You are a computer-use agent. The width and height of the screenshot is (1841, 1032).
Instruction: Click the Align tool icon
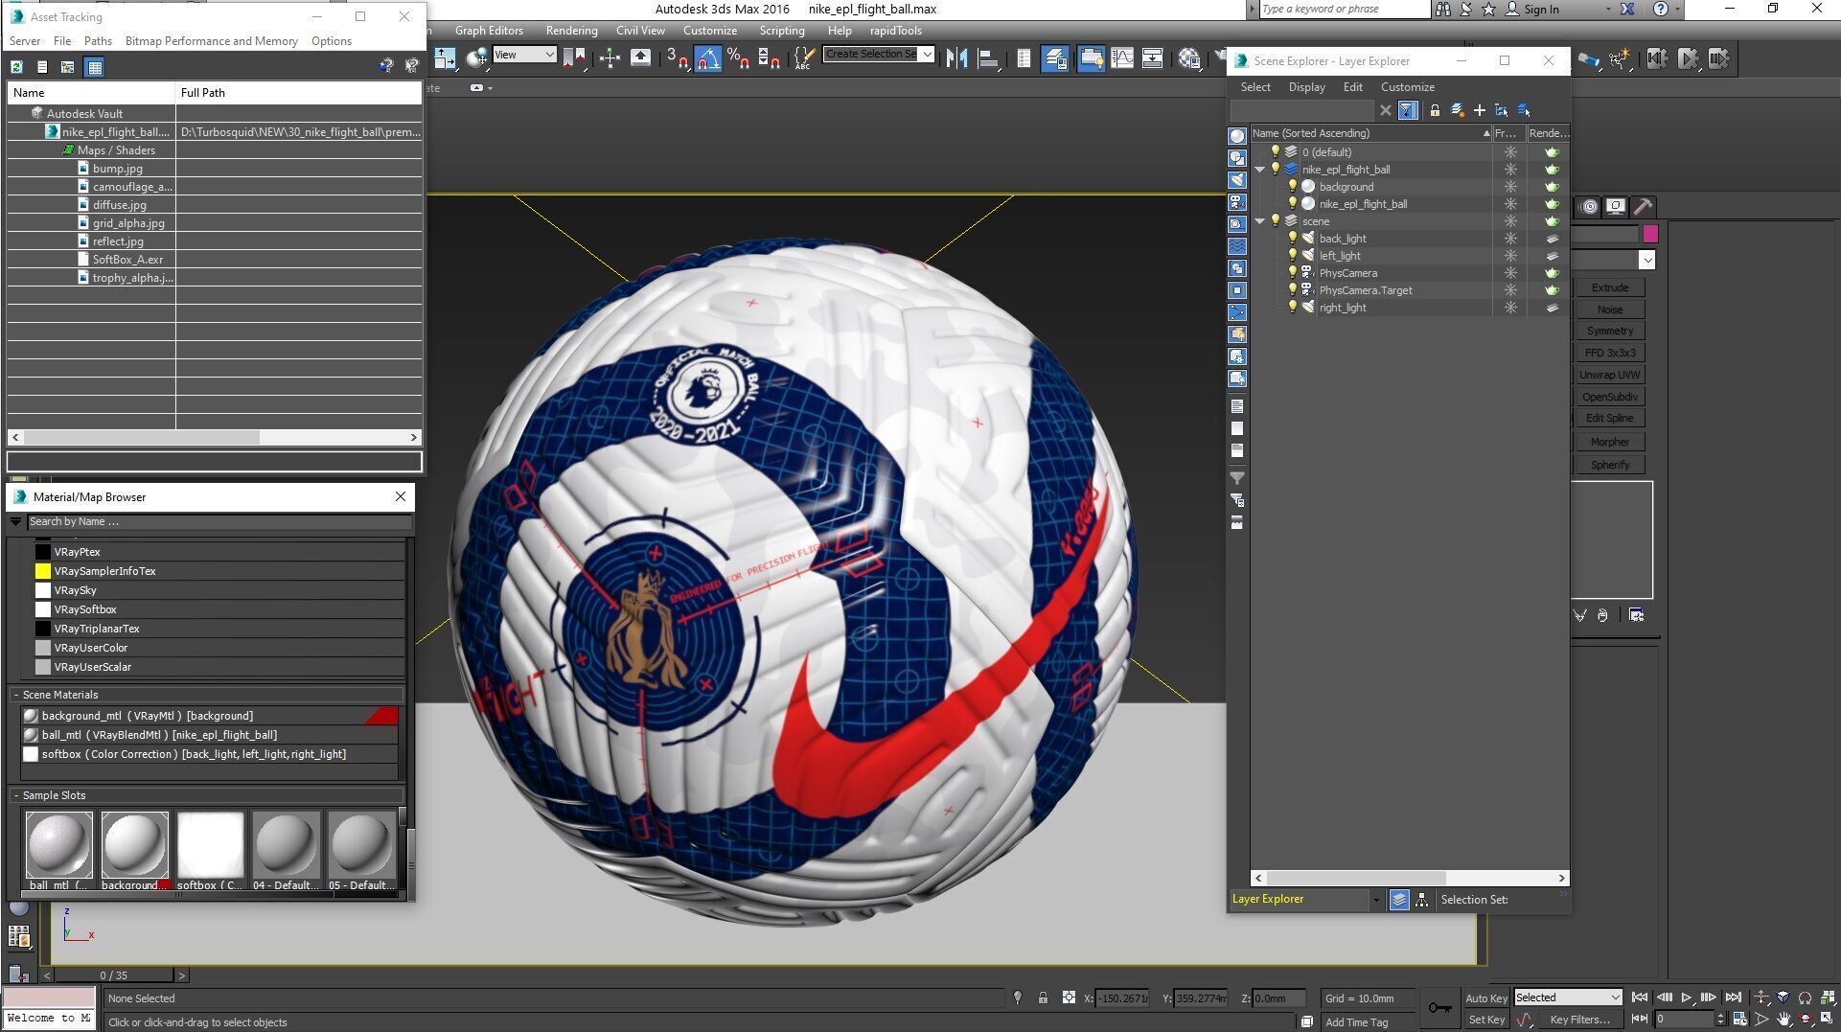[x=987, y=58]
